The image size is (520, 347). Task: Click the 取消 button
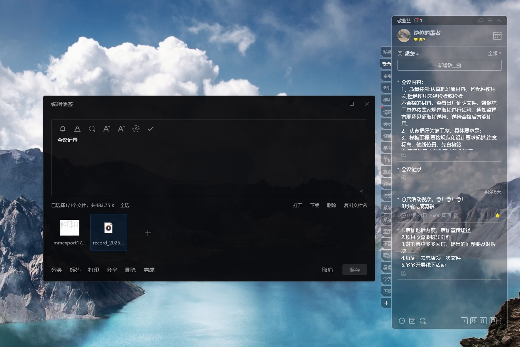327,270
